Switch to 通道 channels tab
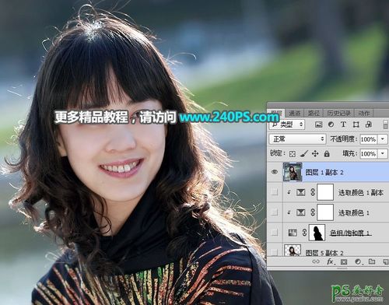 click(x=295, y=113)
